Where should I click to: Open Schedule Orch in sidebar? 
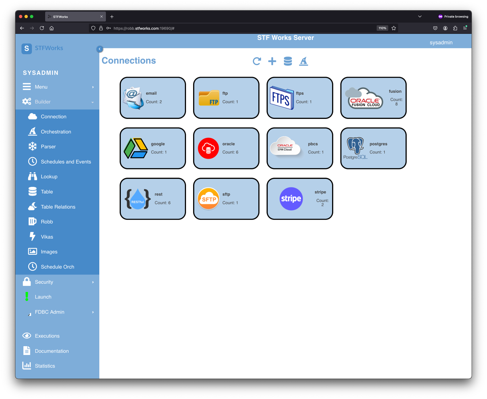57,267
